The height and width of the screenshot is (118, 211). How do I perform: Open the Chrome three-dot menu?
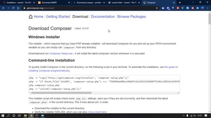[208, 8]
